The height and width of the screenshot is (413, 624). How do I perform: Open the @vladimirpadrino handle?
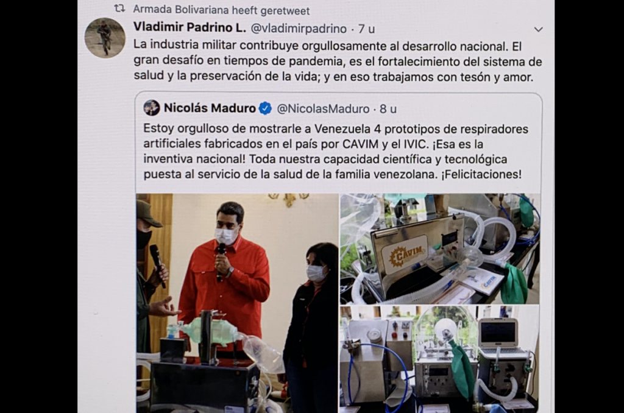tap(299, 29)
